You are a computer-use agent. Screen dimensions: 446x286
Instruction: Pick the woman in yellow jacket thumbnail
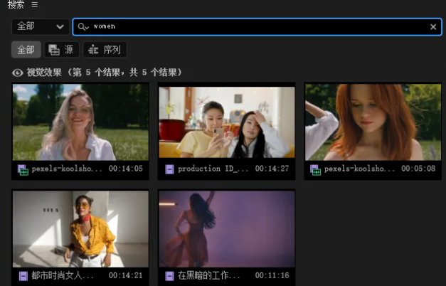[x=80, y=228]
